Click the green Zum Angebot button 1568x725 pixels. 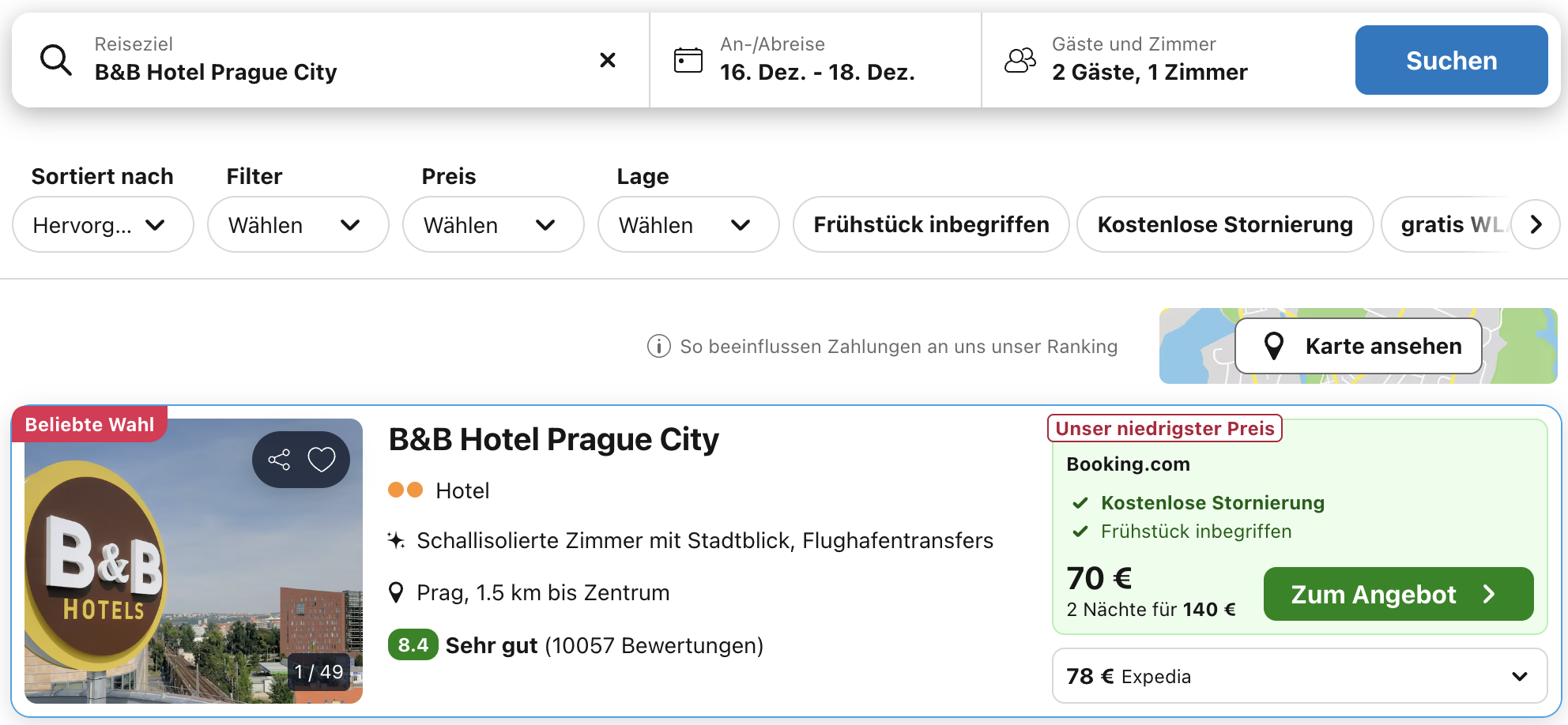1398,594
